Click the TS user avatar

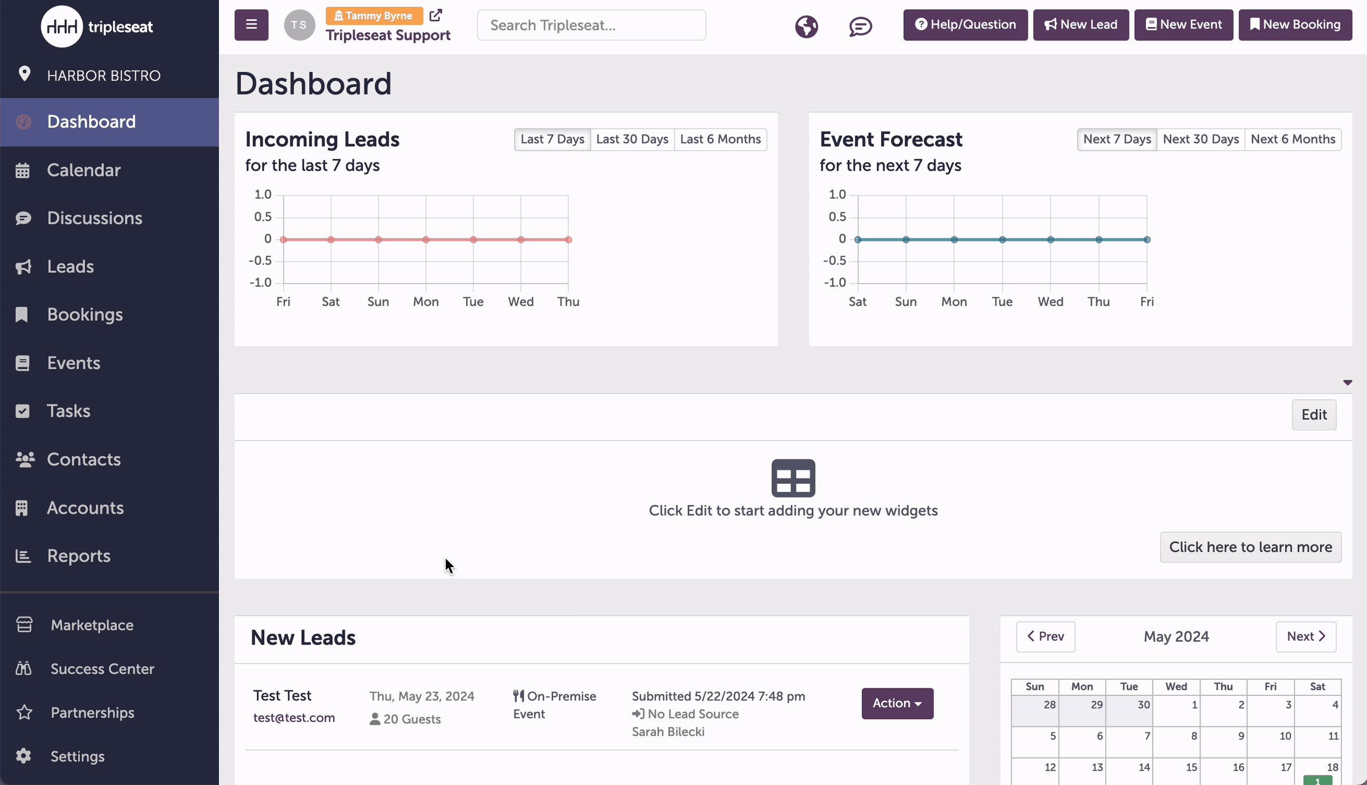[299, 25]
